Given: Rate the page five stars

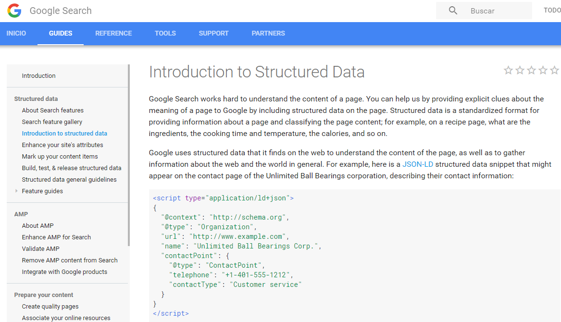Looking at the screenshot, I should click(554, 70).
